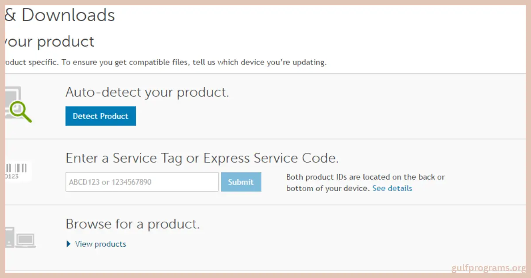
Task: Click the '& Downloads' page title
Action: (60, 15)
